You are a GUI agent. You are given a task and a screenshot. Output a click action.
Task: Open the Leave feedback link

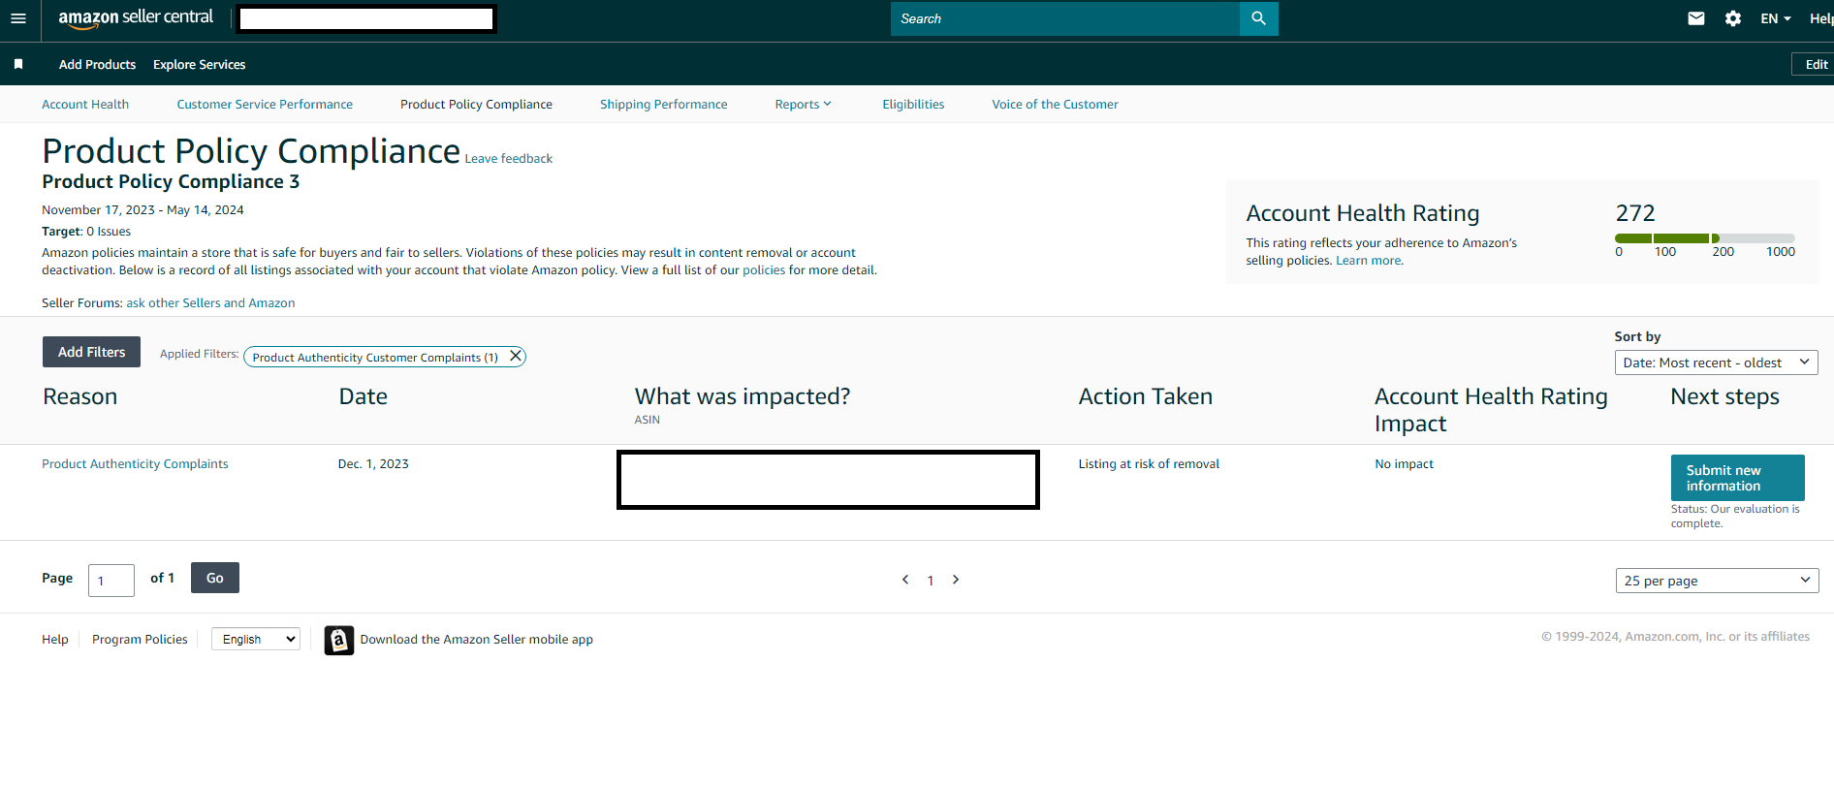point(509,159)
